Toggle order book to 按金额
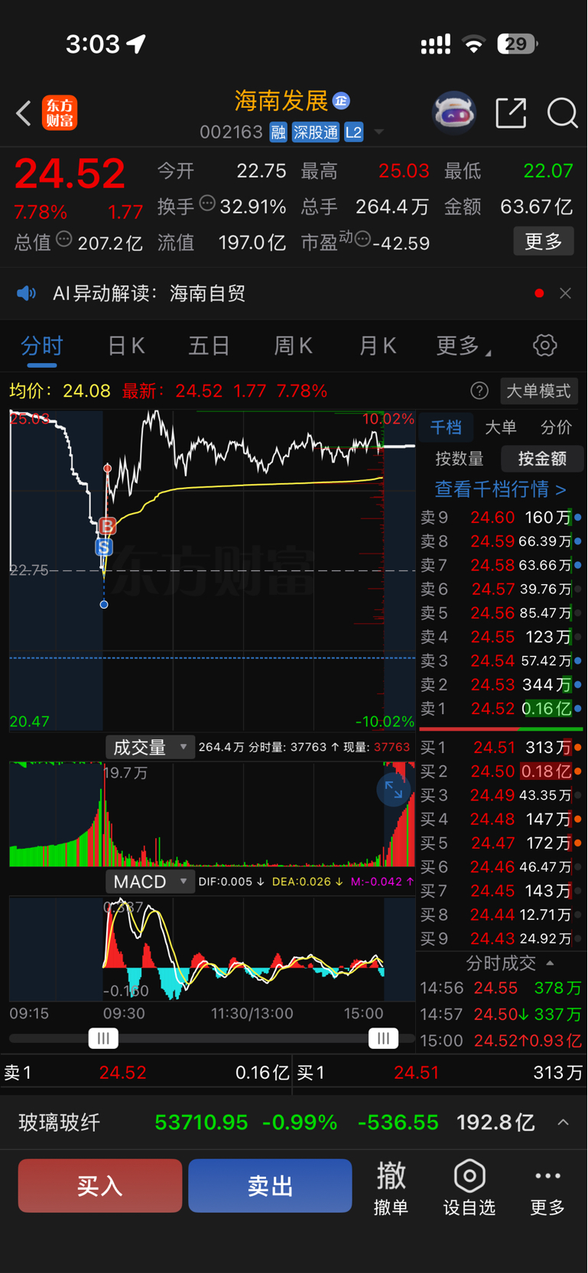The image size is (588, 1273). [542, 459]
